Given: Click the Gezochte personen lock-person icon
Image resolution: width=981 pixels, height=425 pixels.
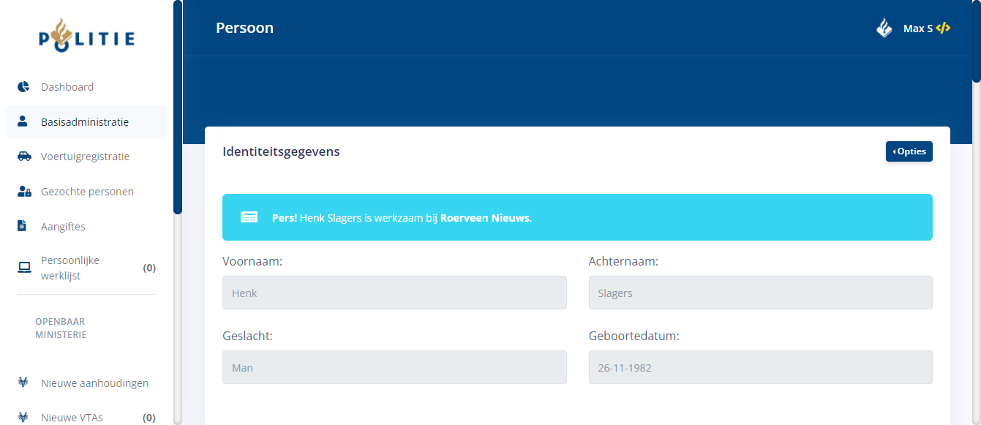Looking at the screenshot, I should pyautogui.click(x=24, y=192).
